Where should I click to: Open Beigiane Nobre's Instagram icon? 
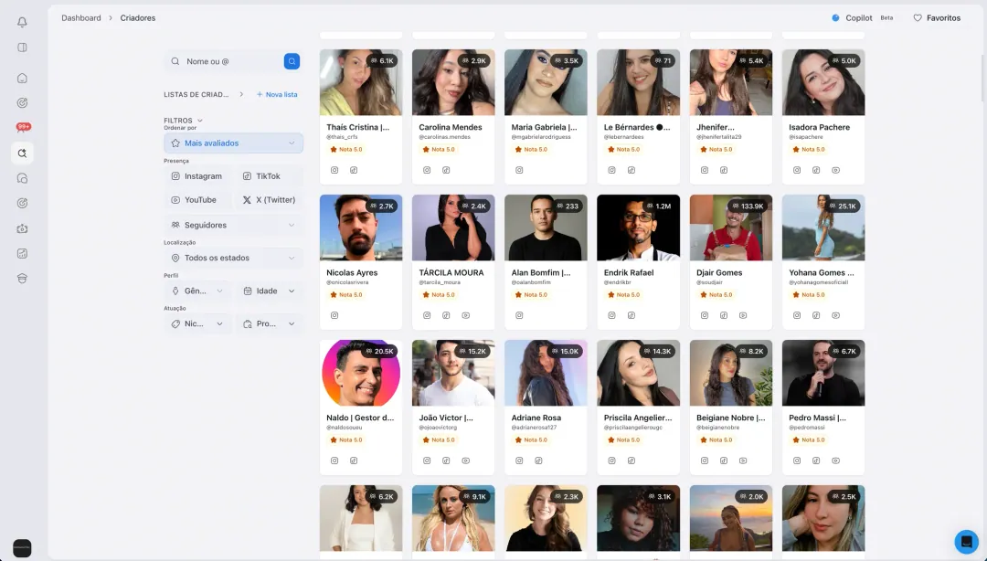[x=705, y=460]
